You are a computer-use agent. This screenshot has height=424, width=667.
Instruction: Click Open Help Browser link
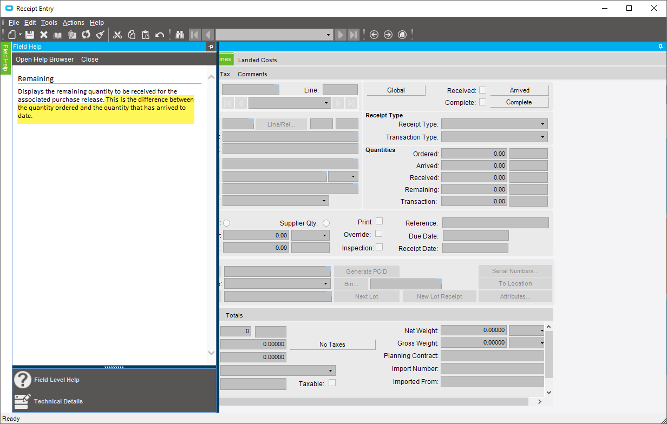45,59
